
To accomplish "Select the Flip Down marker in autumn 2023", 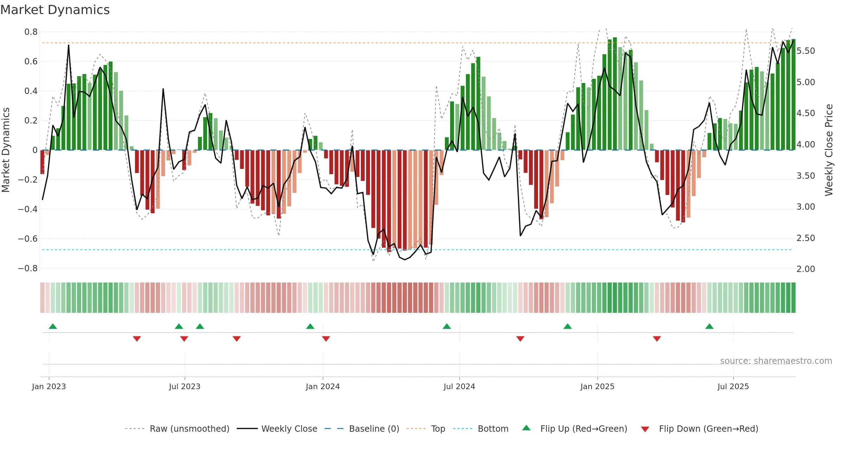I will pyautogui.click(x=237, y=339).
